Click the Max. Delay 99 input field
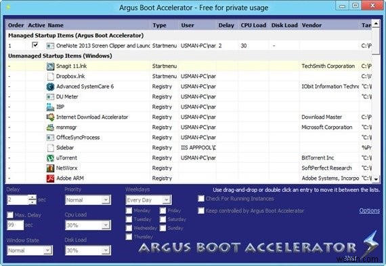 point(16,225)
